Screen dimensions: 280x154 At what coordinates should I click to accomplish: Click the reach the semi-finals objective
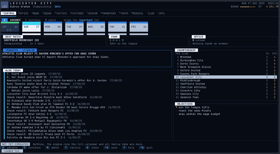point(195,111)
